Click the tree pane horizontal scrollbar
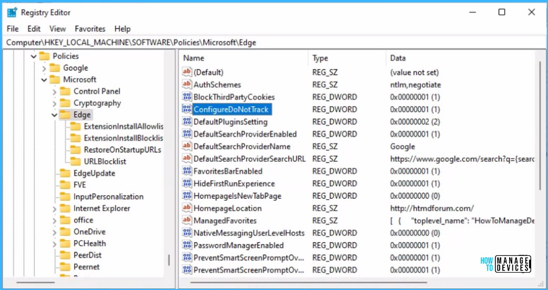 click(36, 283)
